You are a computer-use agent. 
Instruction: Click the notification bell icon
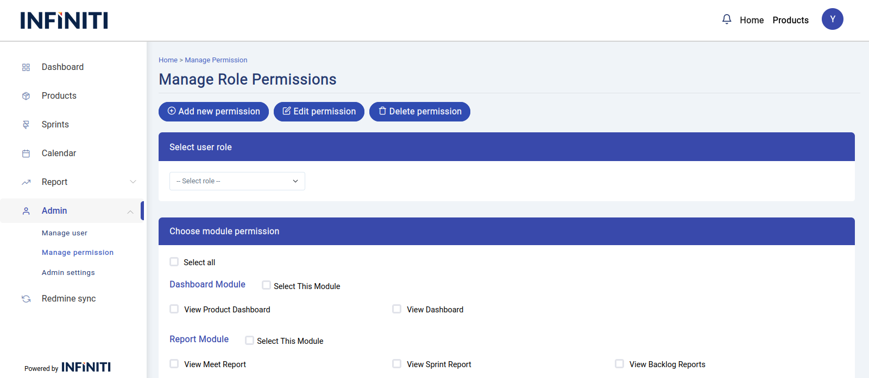727,20
